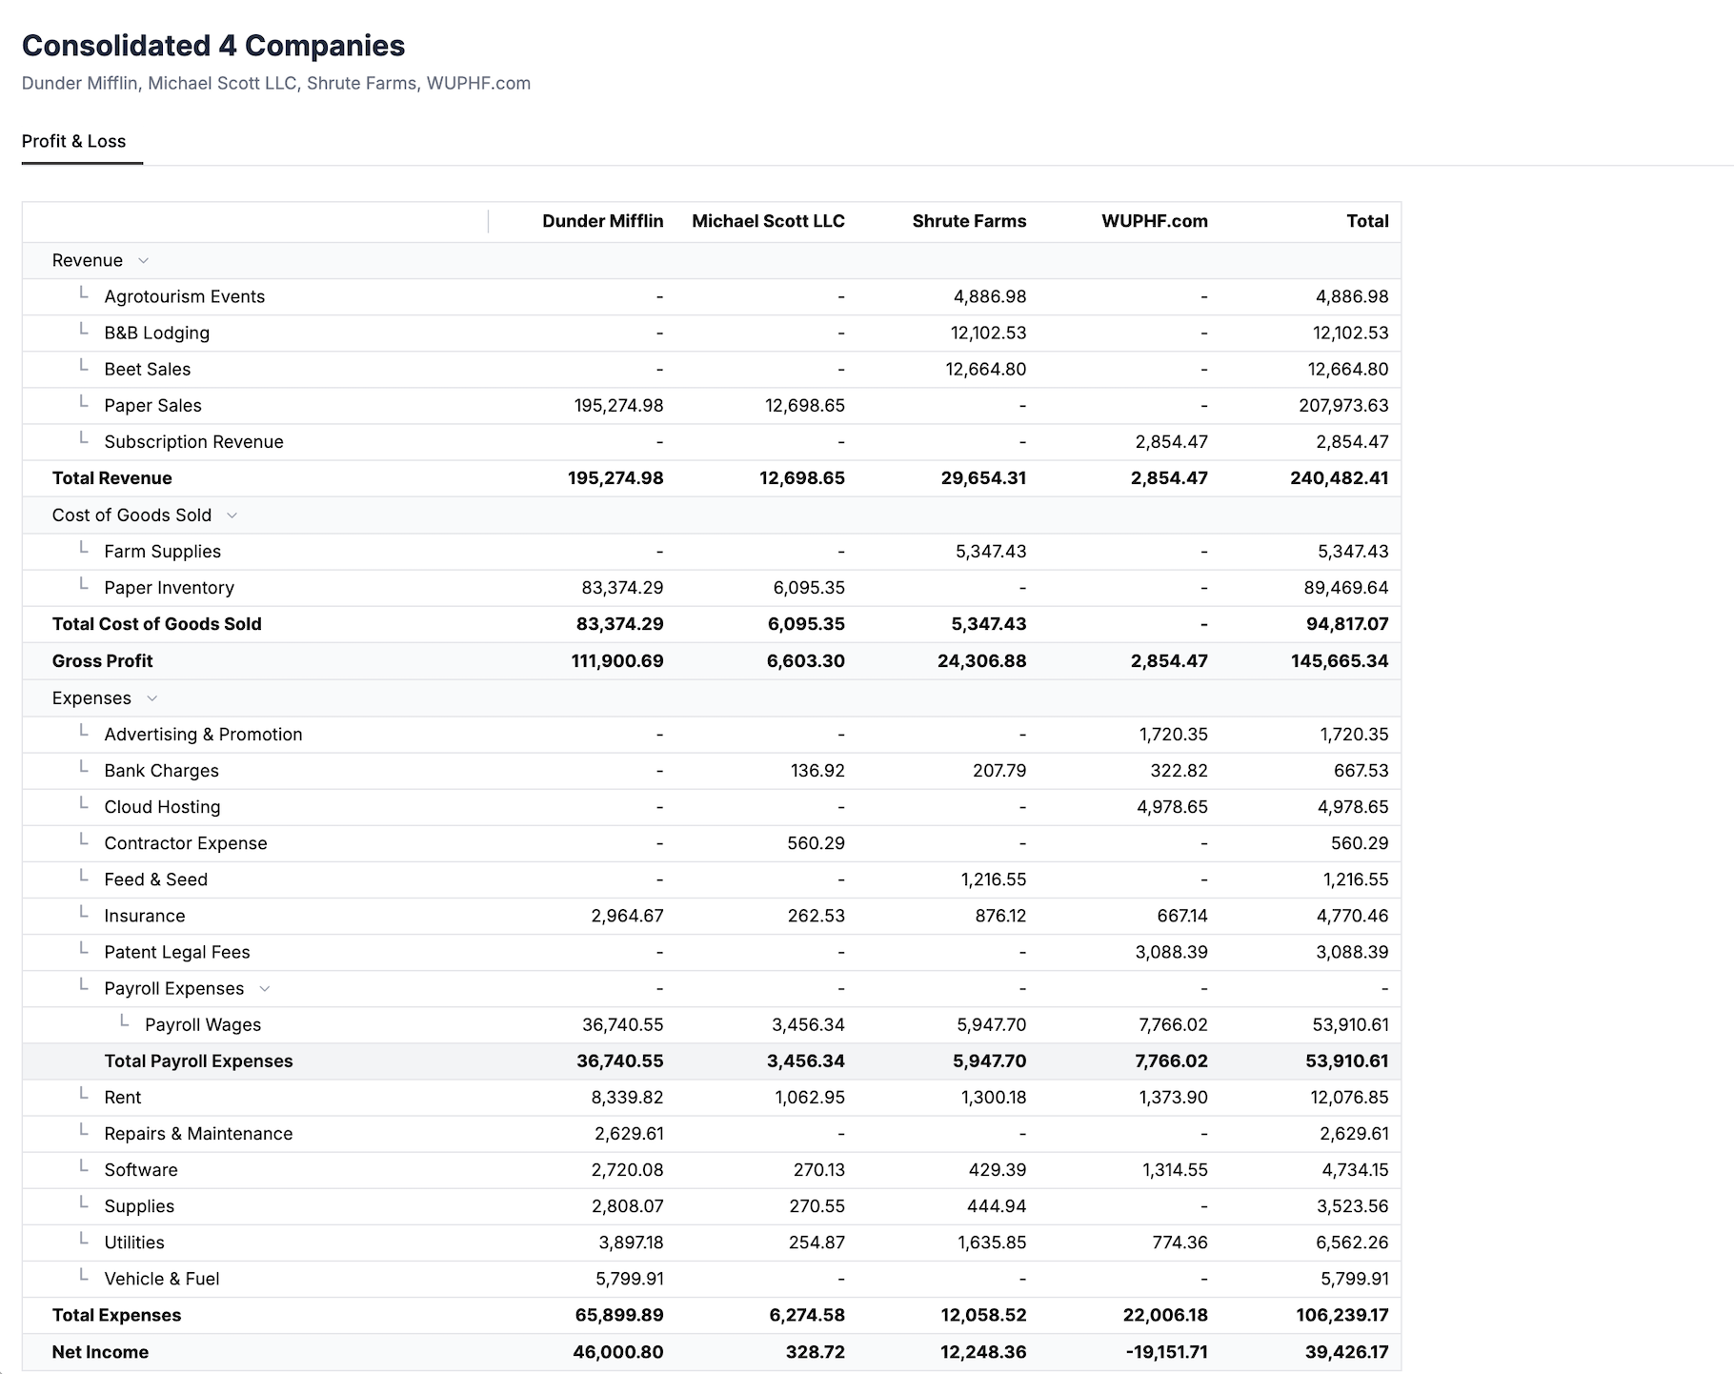This screenshot has width=1734, height=1374.
Task: Select Dunder Mifflin gross profit 111,900.69
Action: [x=617, y=661]
